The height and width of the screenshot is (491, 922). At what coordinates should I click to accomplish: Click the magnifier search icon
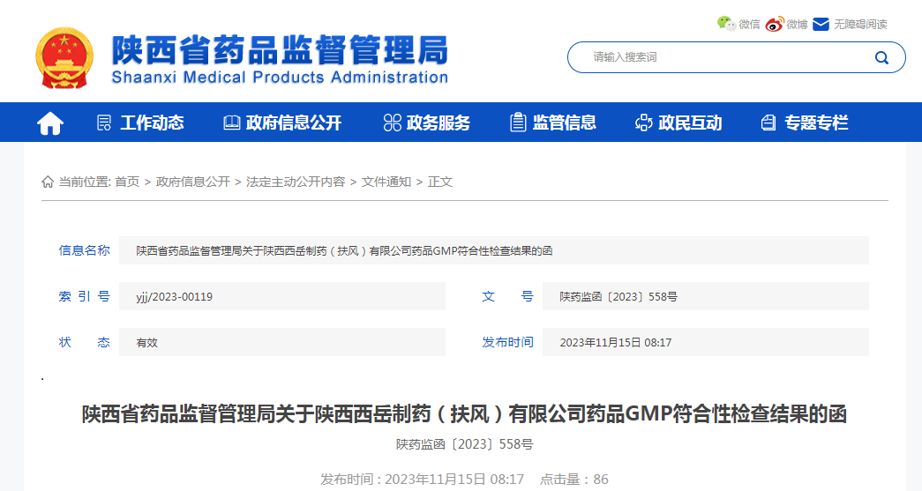[x=881, y=57]
